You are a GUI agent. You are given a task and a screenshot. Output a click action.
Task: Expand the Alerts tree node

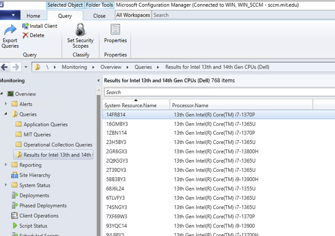click(6, 104)
